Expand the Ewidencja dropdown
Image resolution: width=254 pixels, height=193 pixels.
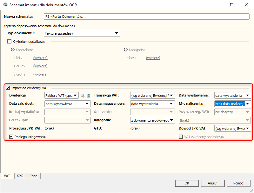click(62, 96)
